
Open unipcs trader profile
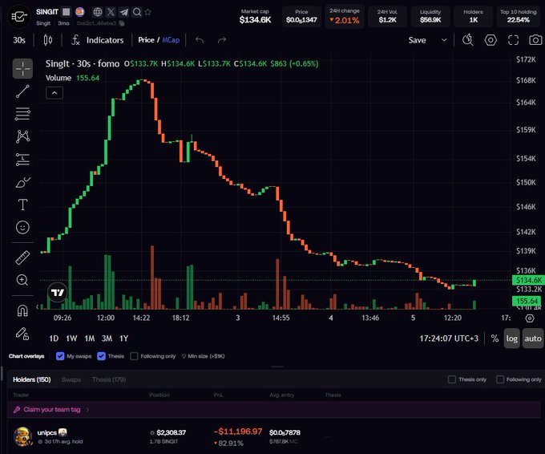point(47,432)
